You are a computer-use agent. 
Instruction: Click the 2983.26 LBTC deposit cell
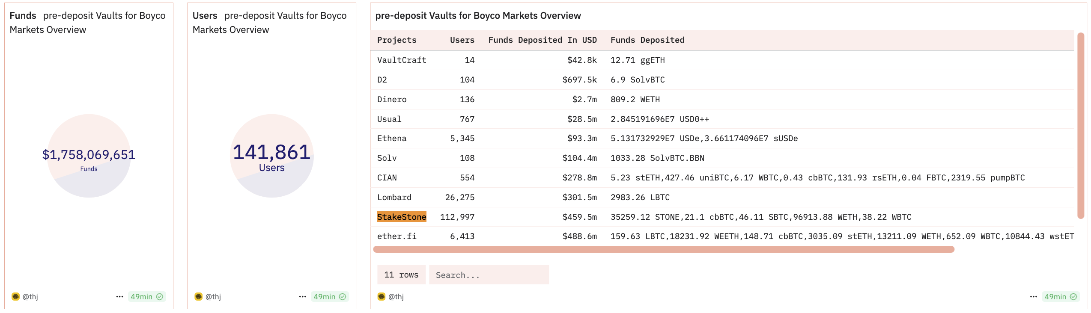[640, 197]
